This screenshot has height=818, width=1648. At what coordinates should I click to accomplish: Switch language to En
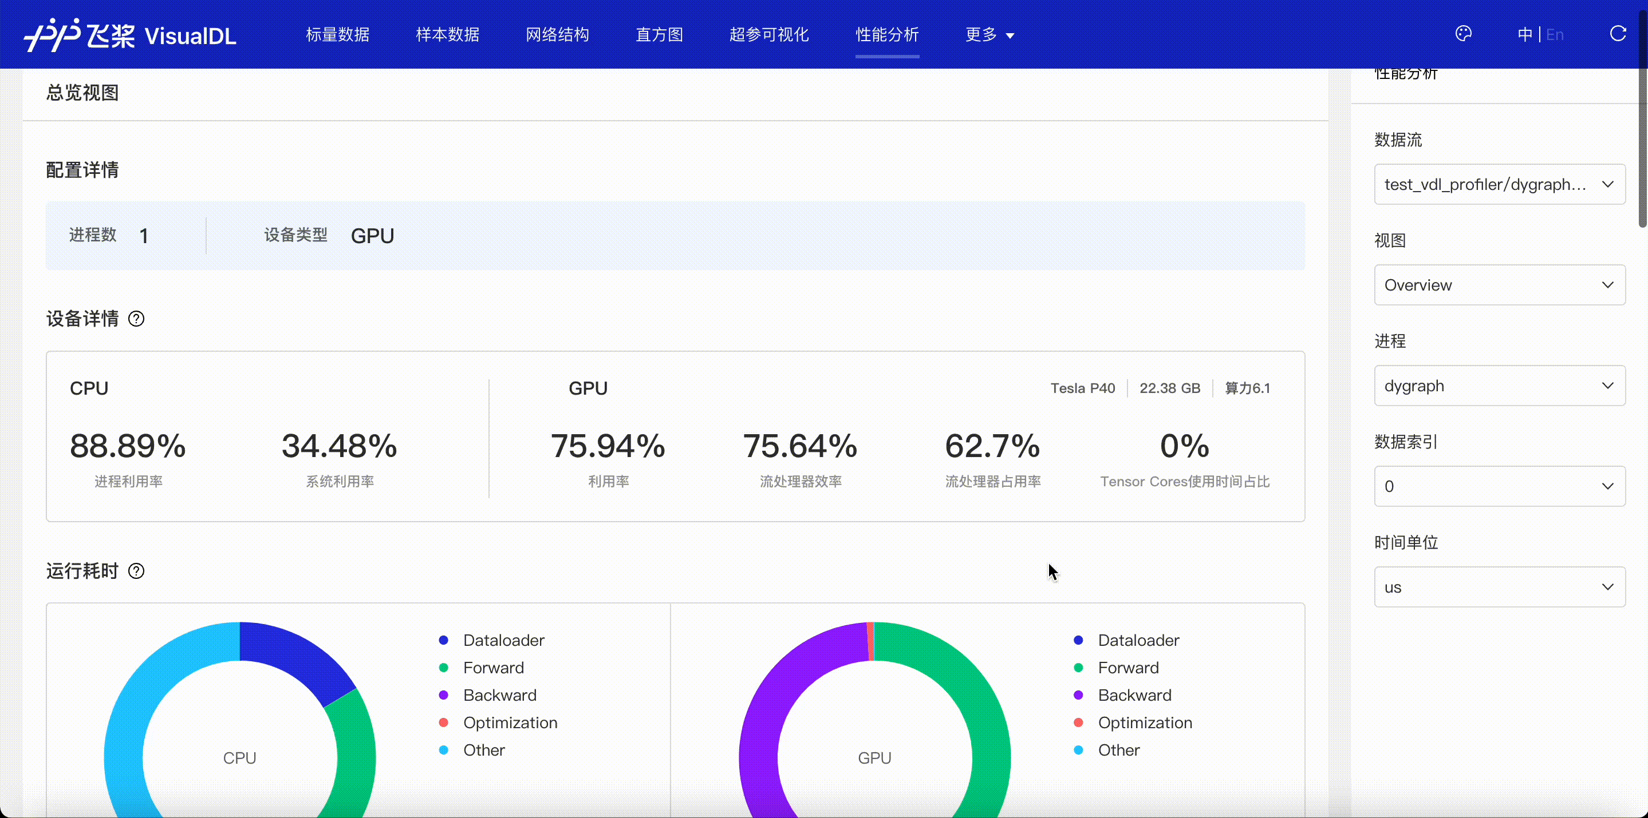point(1555,34)
